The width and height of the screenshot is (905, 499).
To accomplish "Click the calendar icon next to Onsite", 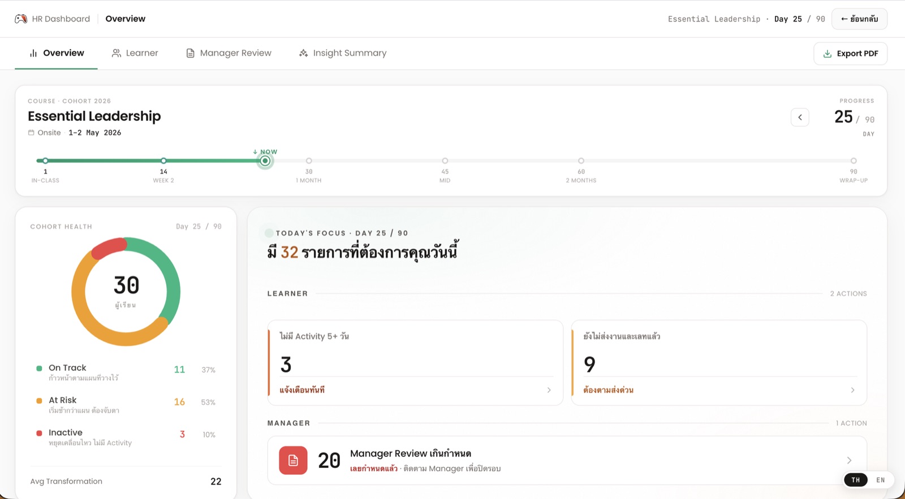I will click(x=31, y=133).
